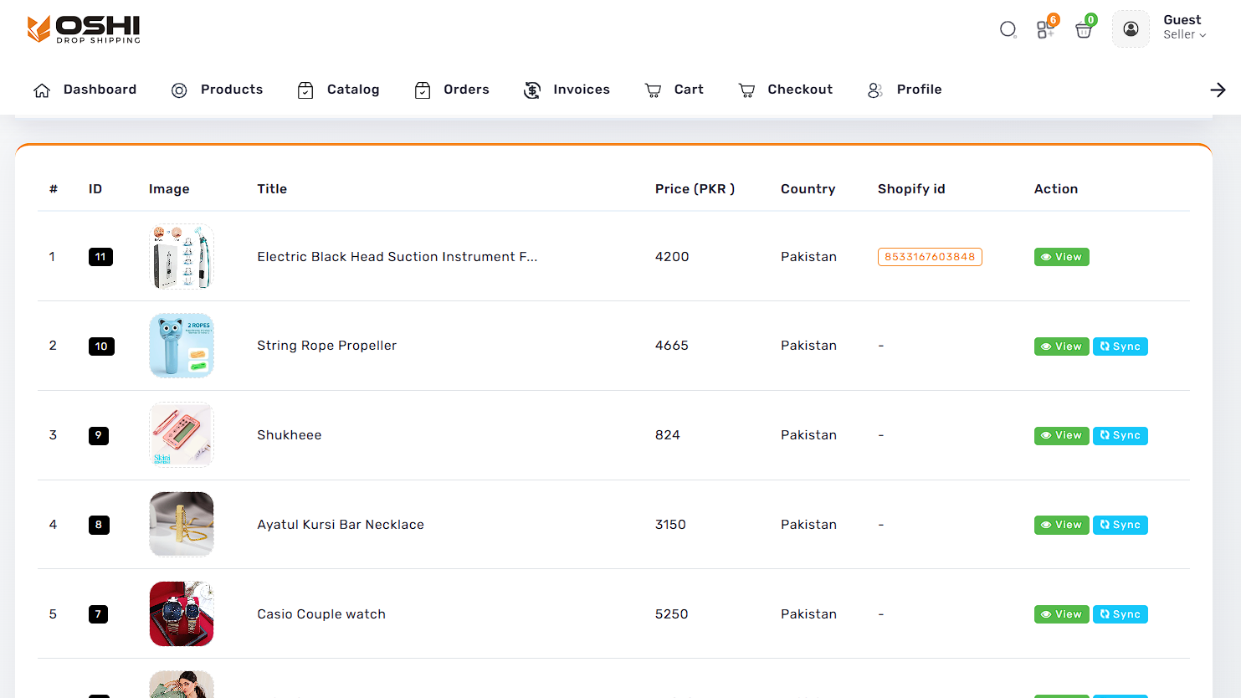
Task: View the Casio Couple watch product
Action: tap(1062, 614)
